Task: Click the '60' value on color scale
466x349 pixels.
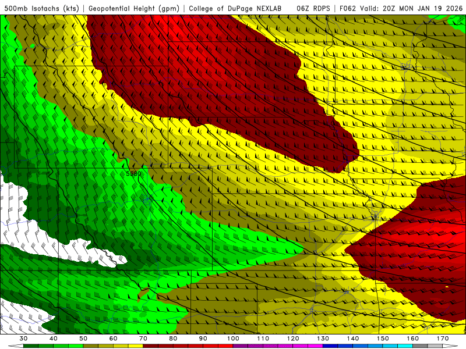Action: [113, 339]
